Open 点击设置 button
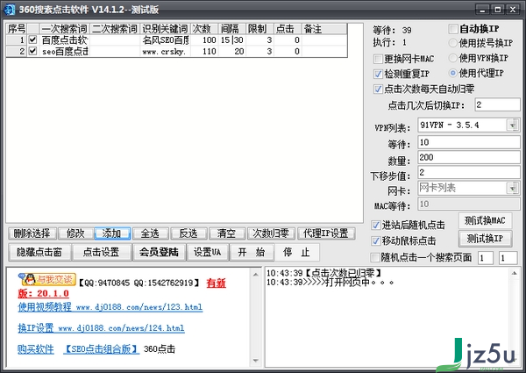Image resolution: width=526 pixels, height=373 pixels. point(102,252)
